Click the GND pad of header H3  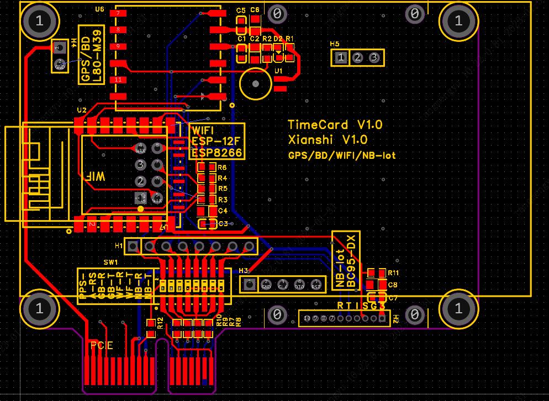coord(266,284)
